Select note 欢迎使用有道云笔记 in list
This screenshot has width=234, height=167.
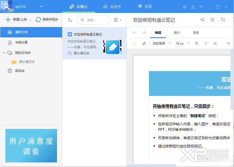pos(94,43)
